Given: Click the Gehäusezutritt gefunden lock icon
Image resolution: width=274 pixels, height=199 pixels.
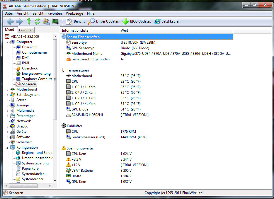Looking at the screenshot, I should coord(69,59).
